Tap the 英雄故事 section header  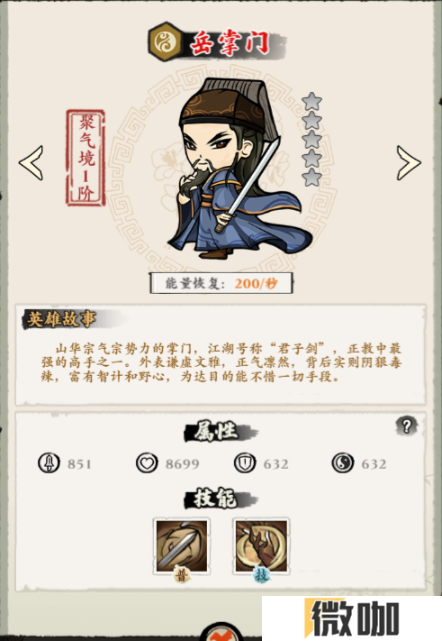[x=61, y=319]
